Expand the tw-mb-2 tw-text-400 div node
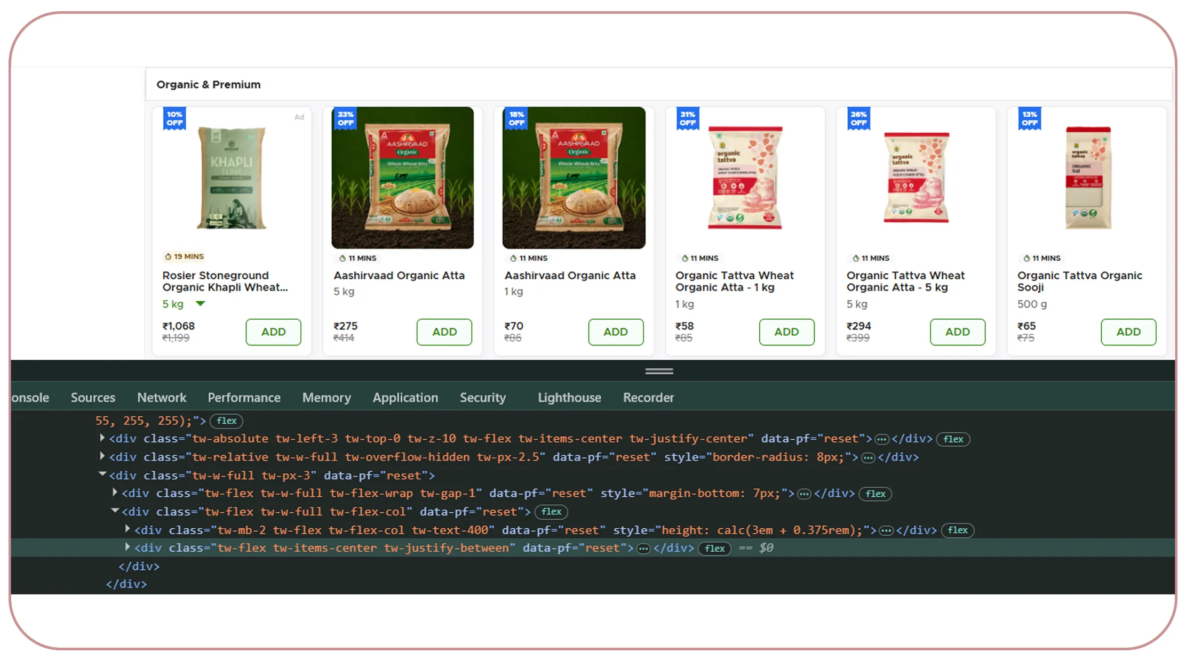1186x661 pixels. [x=128, y=529]
